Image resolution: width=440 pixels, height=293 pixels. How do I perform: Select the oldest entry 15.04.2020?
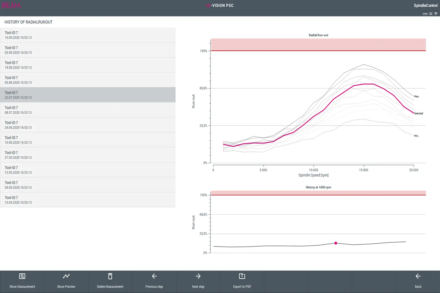(x=88, y=200)
